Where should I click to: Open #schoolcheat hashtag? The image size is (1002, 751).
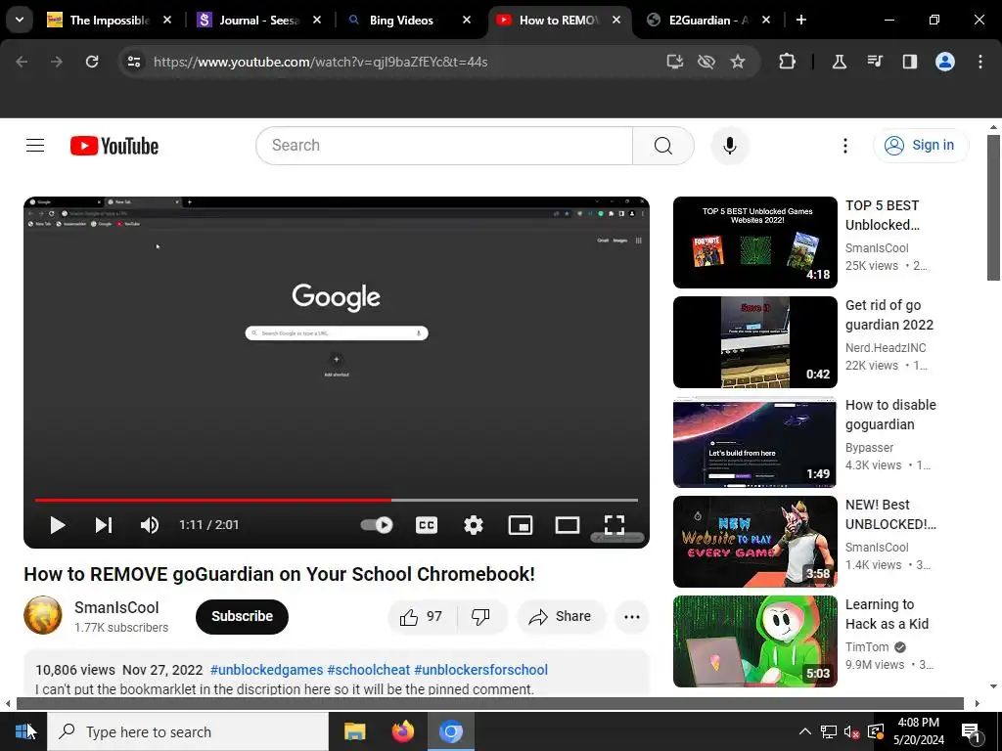(369, 670)
